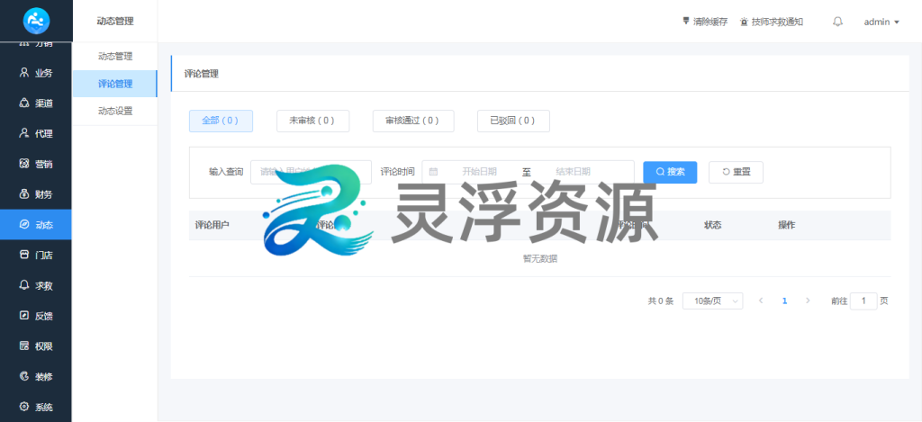Viewport: 922px width, 422px height.
Task: Open the 10条/页 page size dropdown
Action: tap(713, 301)
